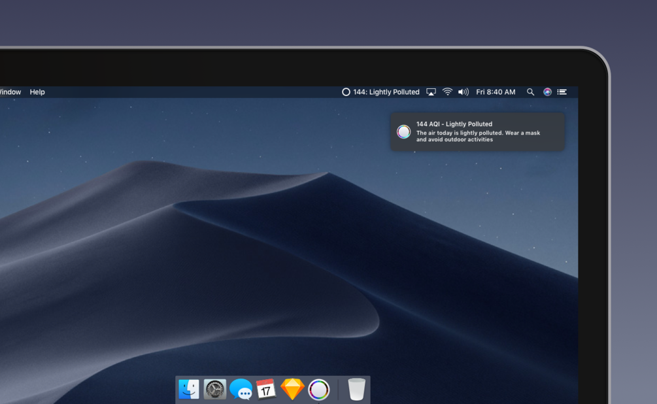Open Notification Center list icon
The height and width of the screenshot is (404, 657).
coord(562,92)
